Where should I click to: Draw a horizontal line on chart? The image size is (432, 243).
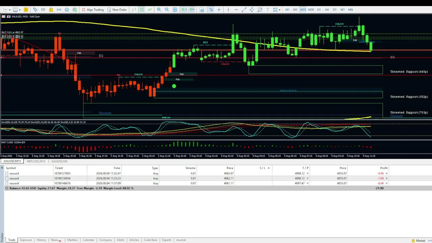tap(236, 9)
